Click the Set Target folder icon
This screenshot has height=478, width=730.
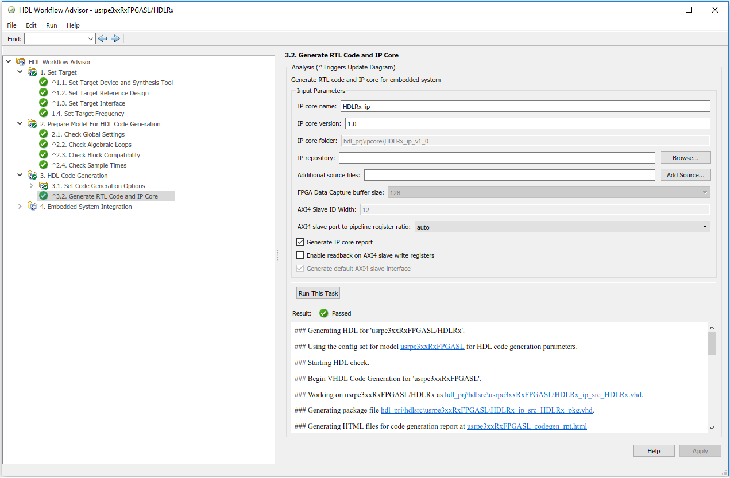click(x=32, y=72)
